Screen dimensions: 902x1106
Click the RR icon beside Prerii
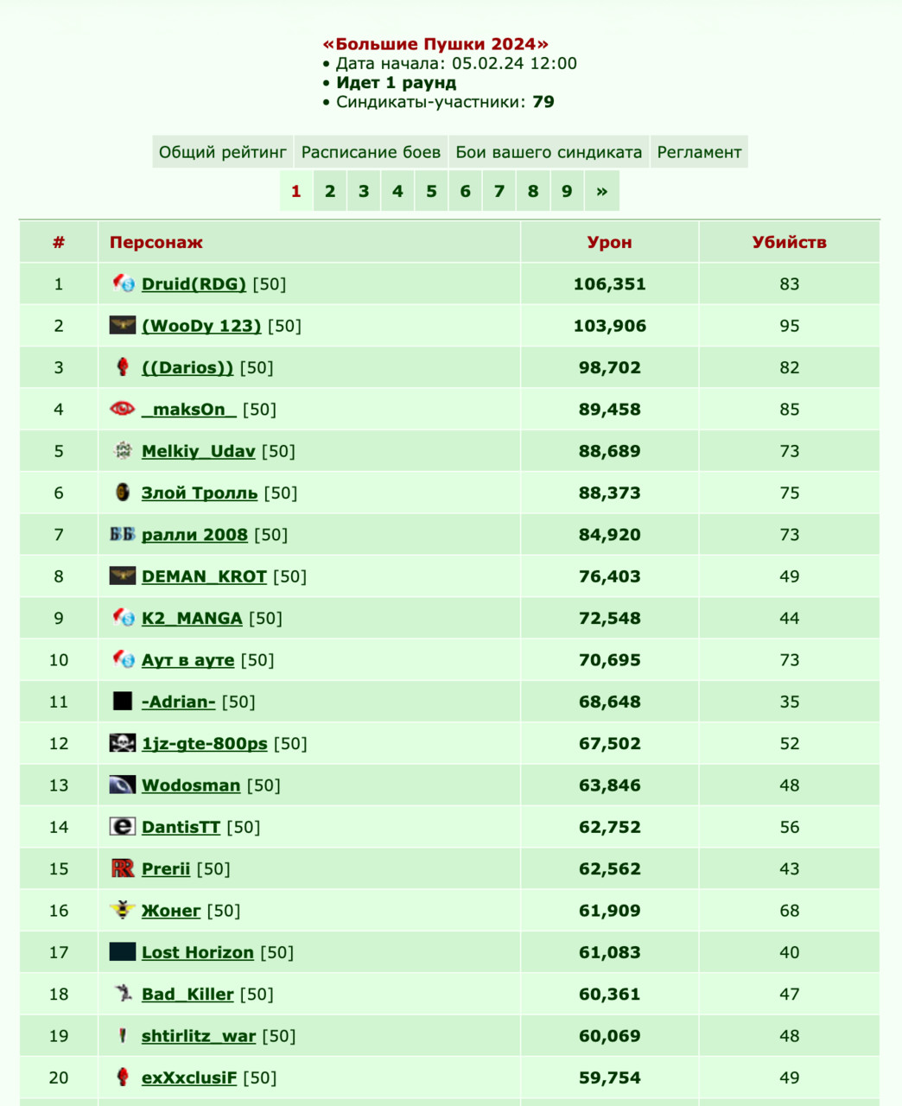click(x=123, y=868)
